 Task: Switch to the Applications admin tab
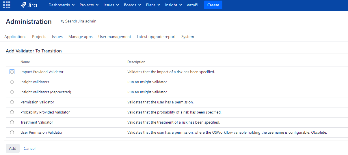15,37
